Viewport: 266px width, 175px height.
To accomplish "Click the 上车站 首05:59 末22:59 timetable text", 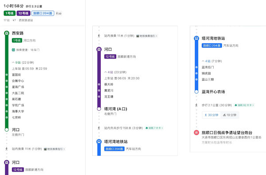I will tap(30, 69).
